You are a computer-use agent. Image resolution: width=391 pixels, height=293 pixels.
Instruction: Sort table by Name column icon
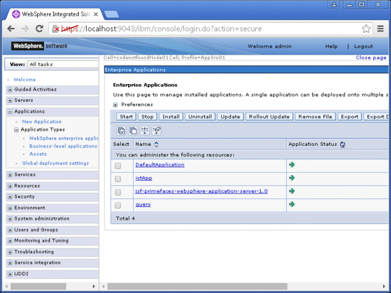pos(156,145)
